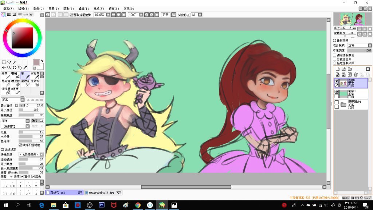The height and width of the screenshot is (210, 373).
Task: Click the foreground color swatch
Action: 36,62
